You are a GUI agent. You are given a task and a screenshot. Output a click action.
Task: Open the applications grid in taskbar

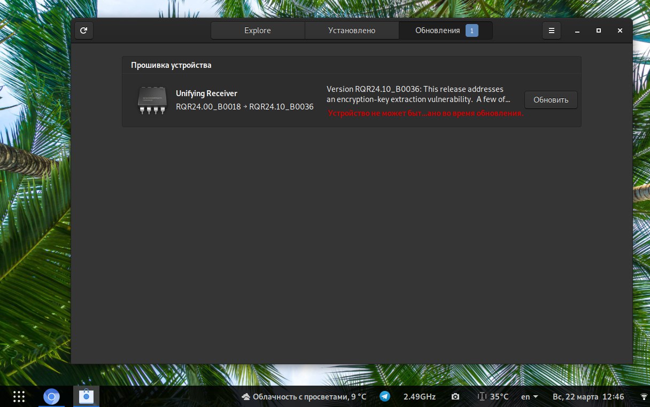coord(19,396)
